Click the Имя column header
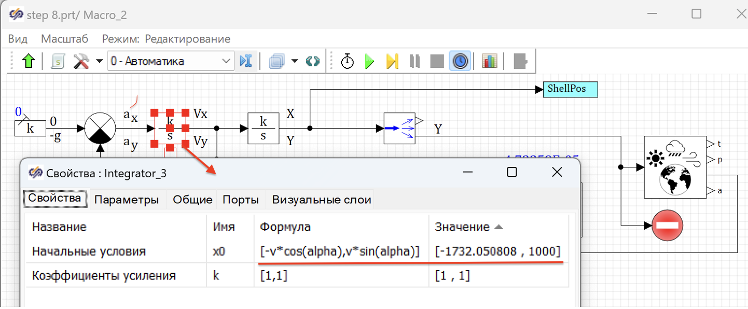The width and height of the screenshot is (748, 309). (x=230, y=227)
